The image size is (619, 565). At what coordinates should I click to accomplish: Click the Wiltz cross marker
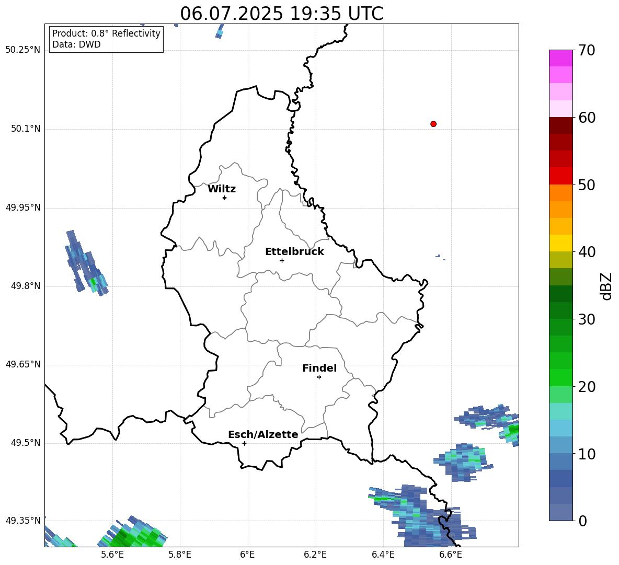pos(225,198)
